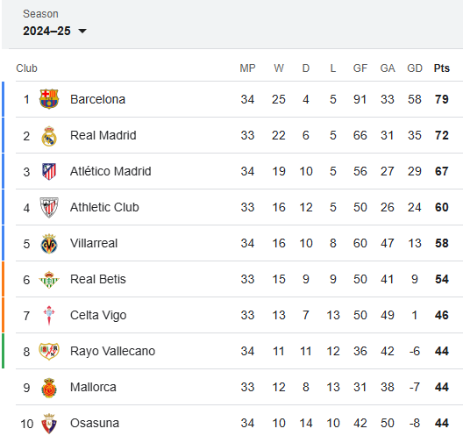Open the Season 2024–25 dropdown

pos(54,31)
